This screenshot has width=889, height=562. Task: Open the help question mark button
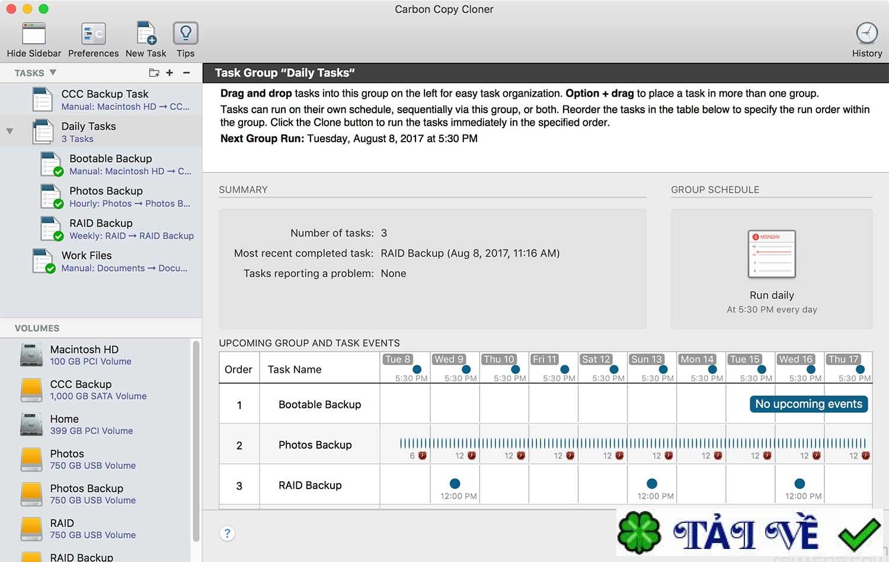pos(227,534)
